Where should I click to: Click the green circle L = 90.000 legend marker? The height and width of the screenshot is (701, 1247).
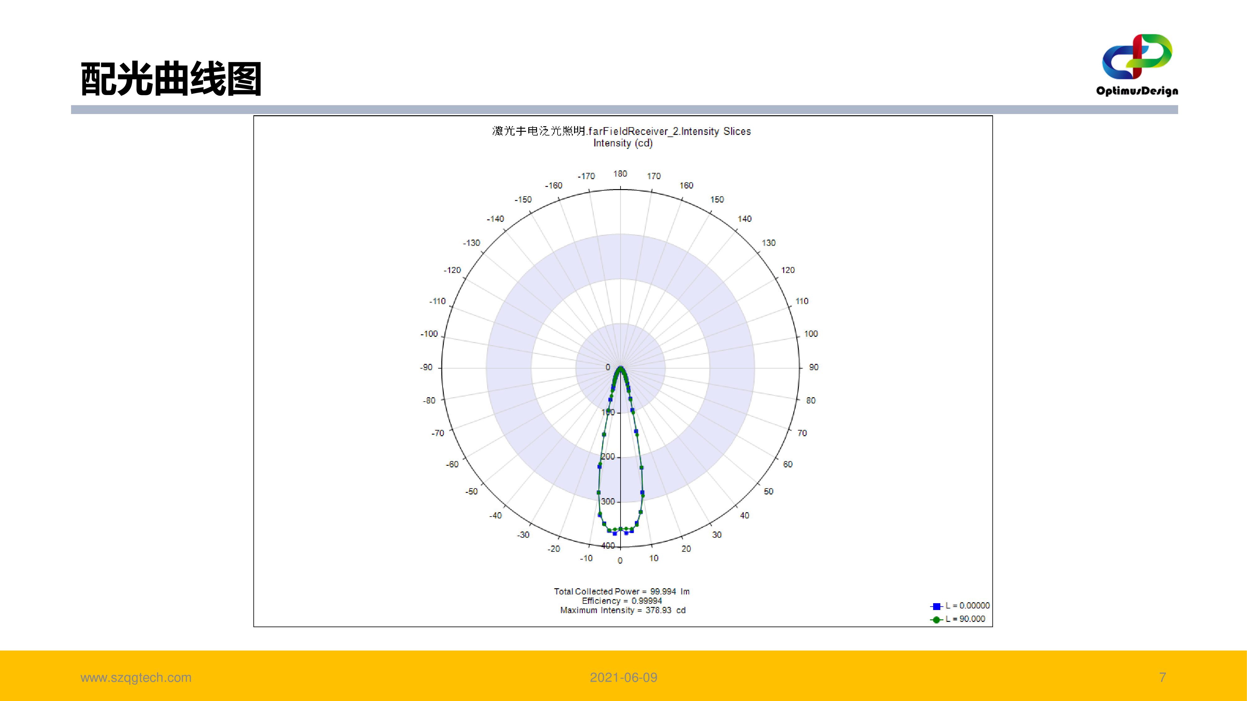tap(936, 620)
